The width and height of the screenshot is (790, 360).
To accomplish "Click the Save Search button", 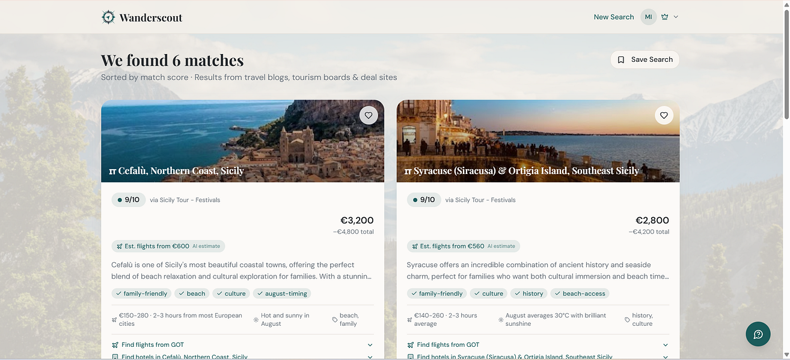I will tap(645, 59).
